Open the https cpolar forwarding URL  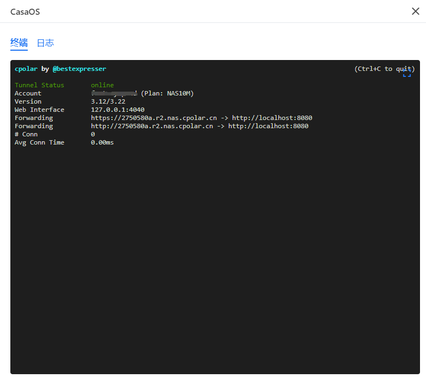click(x=154, y=118)
